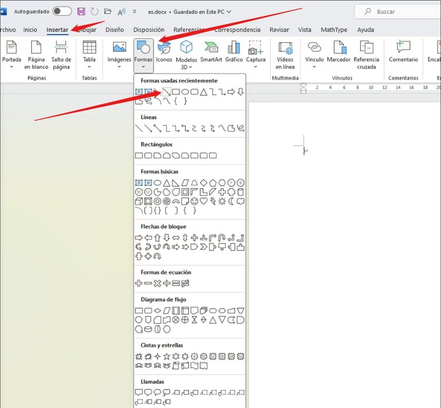The width and height of the screenshot is (441, 408).
Task: Insert a Salto de página
Action: [61, 55]
